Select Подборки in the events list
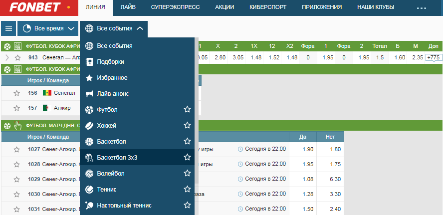The image size is (443, 215). 137,61
